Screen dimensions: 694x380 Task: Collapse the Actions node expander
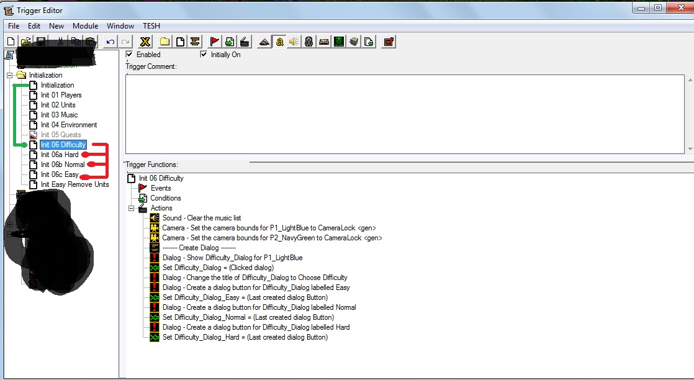tap(132, 208)
